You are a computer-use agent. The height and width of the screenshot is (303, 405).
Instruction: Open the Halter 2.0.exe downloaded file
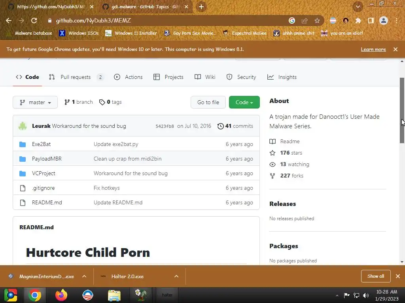[x=128, y=276]
